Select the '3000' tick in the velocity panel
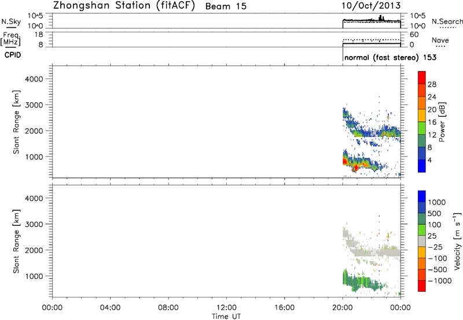This screenshot has width=463, height=320. click(x=34, y=224)
